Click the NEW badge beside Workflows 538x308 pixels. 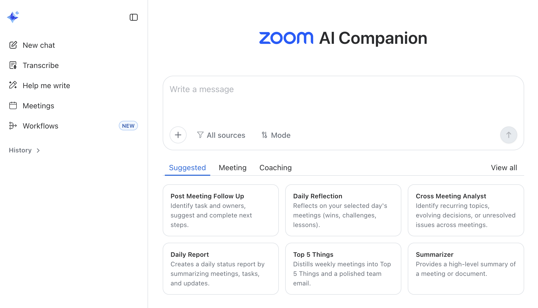(128, 126)
